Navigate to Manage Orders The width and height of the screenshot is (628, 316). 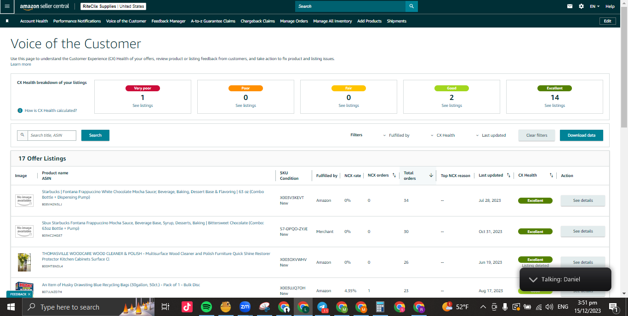tap(294, 21)
